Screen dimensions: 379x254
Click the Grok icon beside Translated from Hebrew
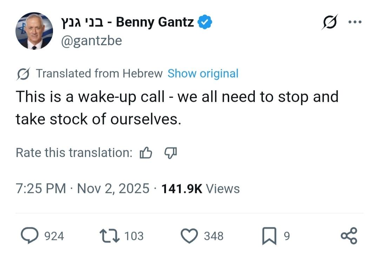tap(23, 74)
